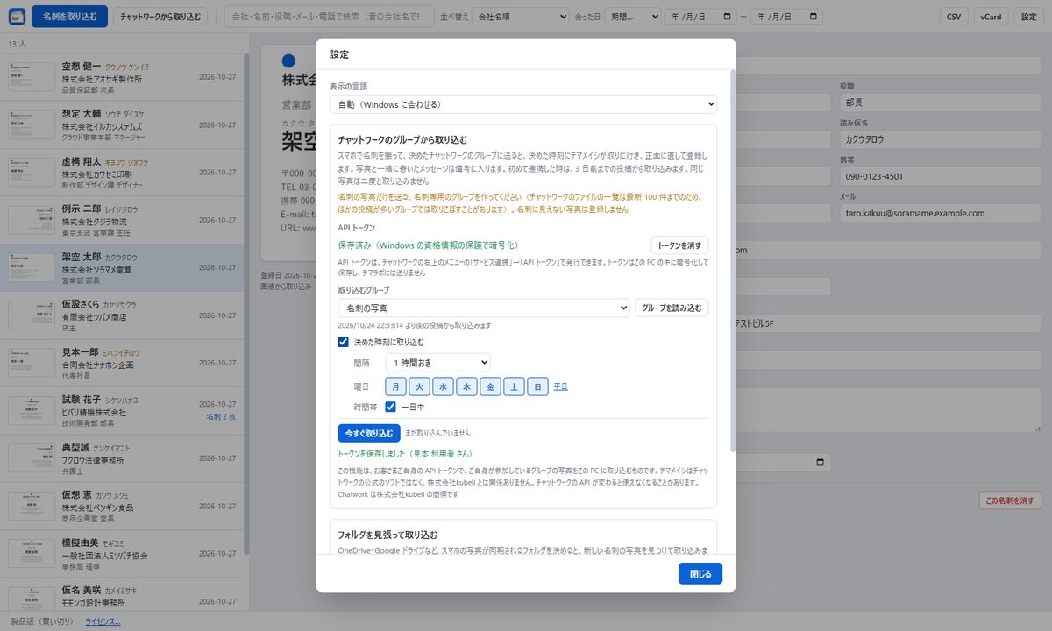The width and height of the screenshot is (1052, 631).
Task: Click the 平日 link beside the weekdays
Action: click(560, 386)
